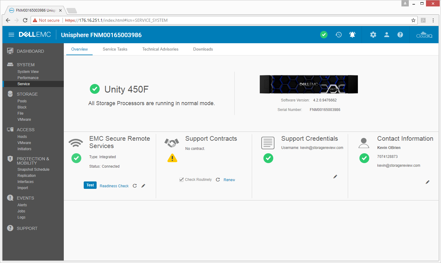Open the Import page
The height and width of the screenshot is (263, 441).
tap(23, 188)
